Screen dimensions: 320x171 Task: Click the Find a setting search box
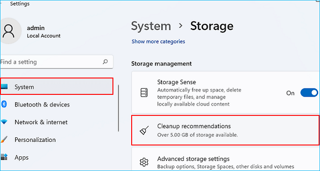[x=57, y=62]
